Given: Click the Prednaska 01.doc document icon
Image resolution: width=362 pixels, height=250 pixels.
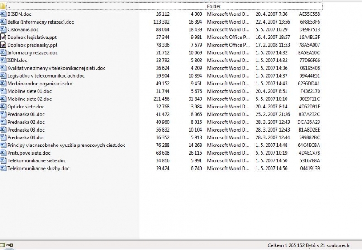Looking at the screenshot, I should pos(3,114).
